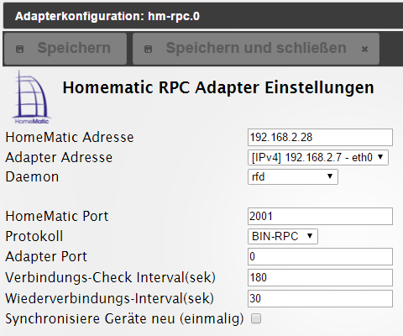Click Speichern und schließen button
403x336 pixels.
pyautogui.click(x=256, y=49)
